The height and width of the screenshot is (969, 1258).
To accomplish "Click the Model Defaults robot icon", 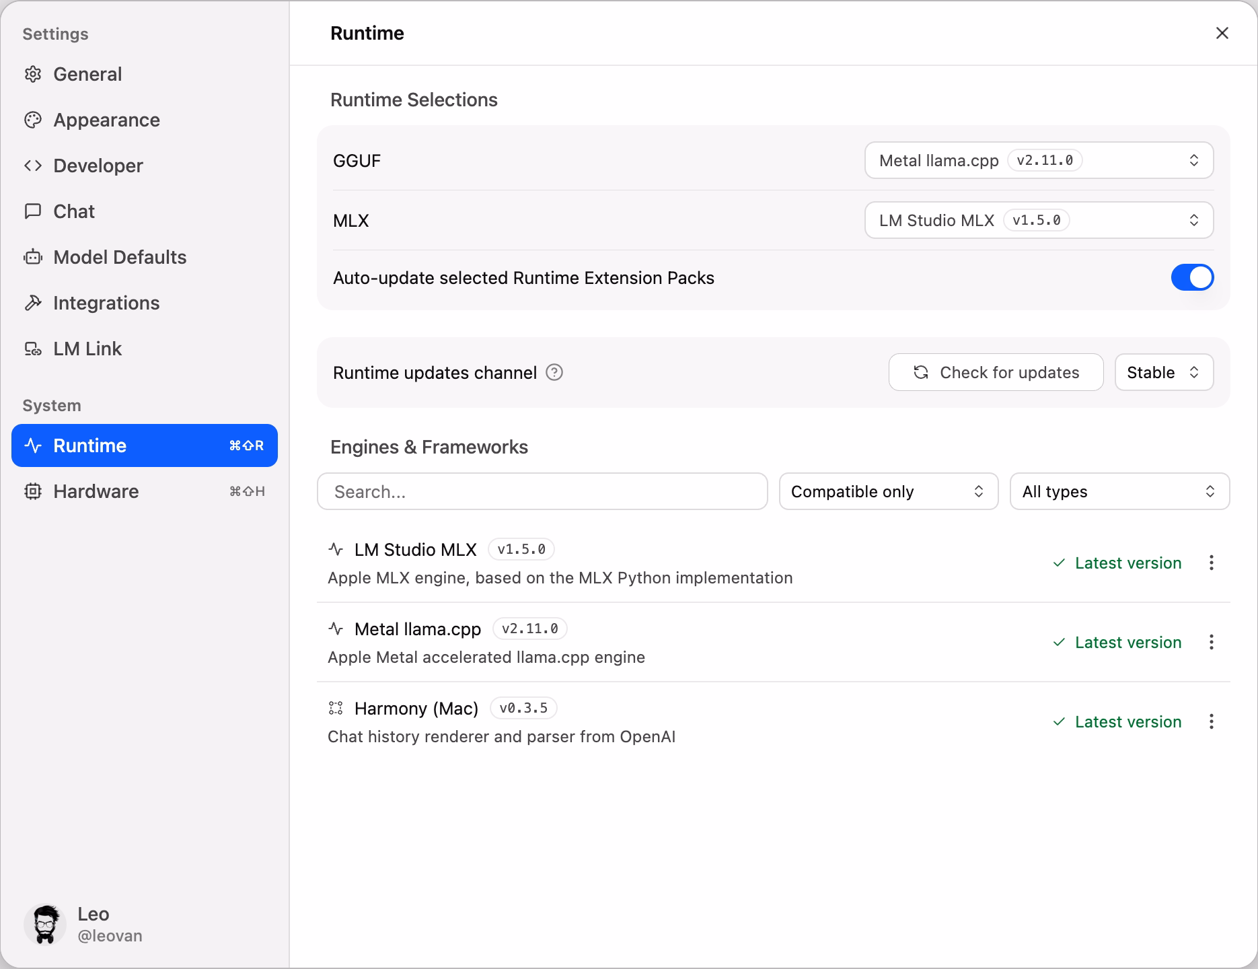I will 33,257.
